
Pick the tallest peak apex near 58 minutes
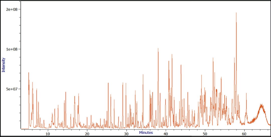[x=236, y=13]
